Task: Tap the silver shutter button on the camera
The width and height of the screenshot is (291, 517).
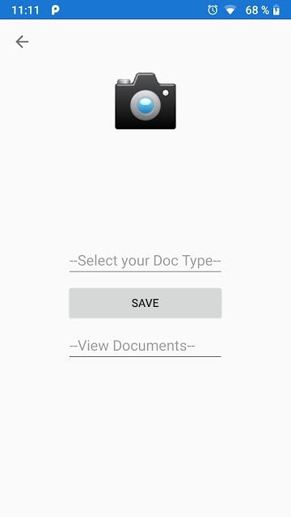Action: tap(124, 82)
